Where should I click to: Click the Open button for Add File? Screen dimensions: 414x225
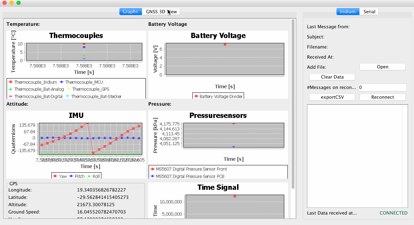coord(382,67)
